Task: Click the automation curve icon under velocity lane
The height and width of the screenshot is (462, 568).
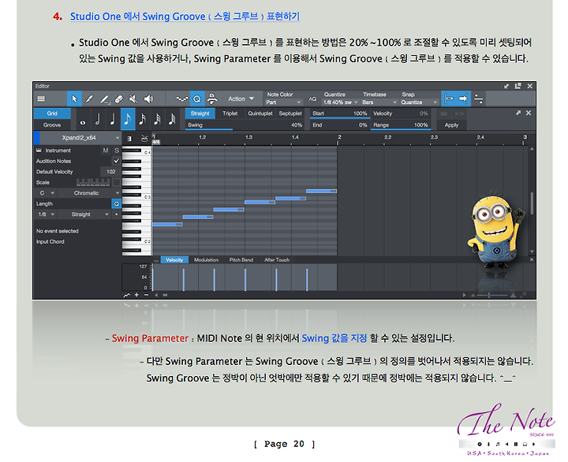Action: point(126,295)
